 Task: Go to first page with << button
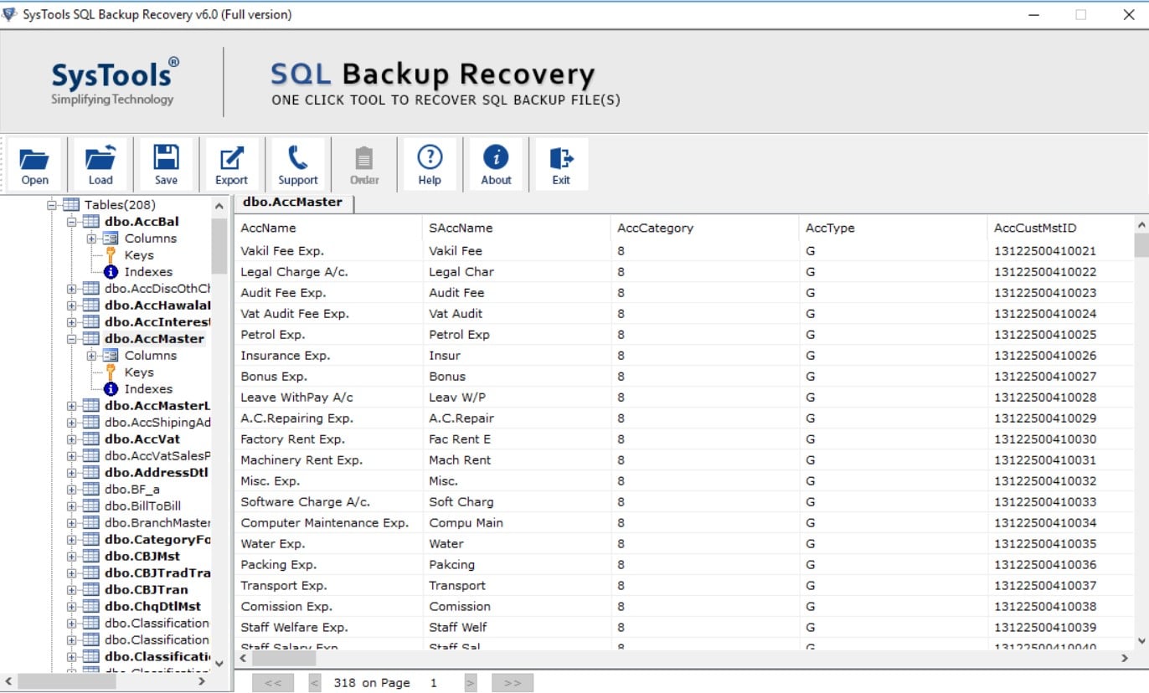click(x=273, y=683)
